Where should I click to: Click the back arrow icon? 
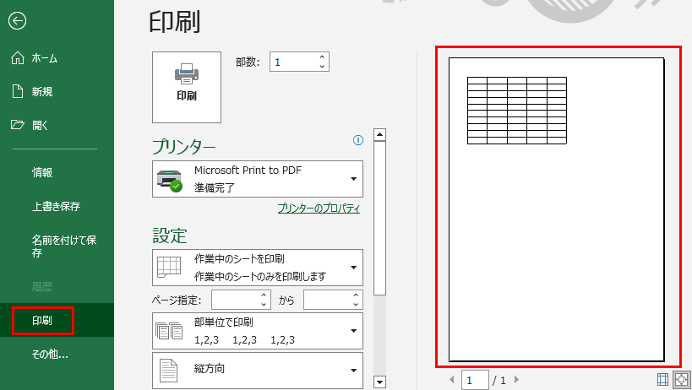17,21
